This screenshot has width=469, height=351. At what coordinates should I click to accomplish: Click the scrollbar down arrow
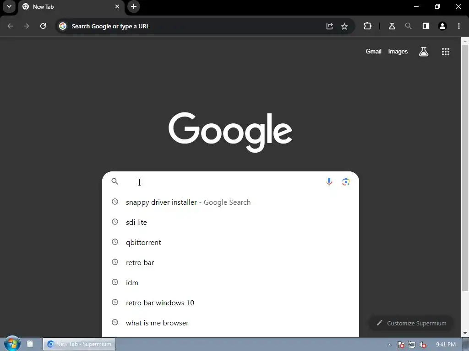tap(465, 333)
